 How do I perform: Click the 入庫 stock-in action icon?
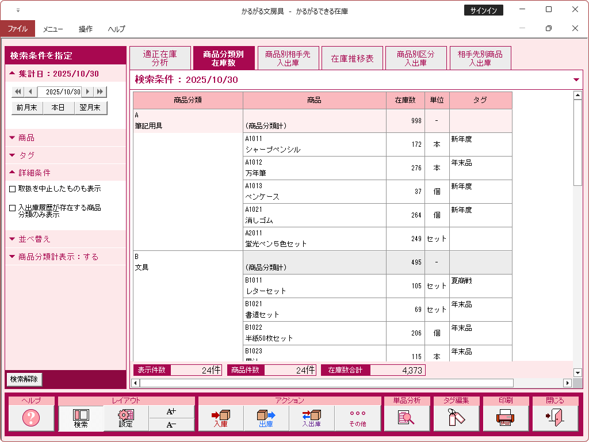221,418
